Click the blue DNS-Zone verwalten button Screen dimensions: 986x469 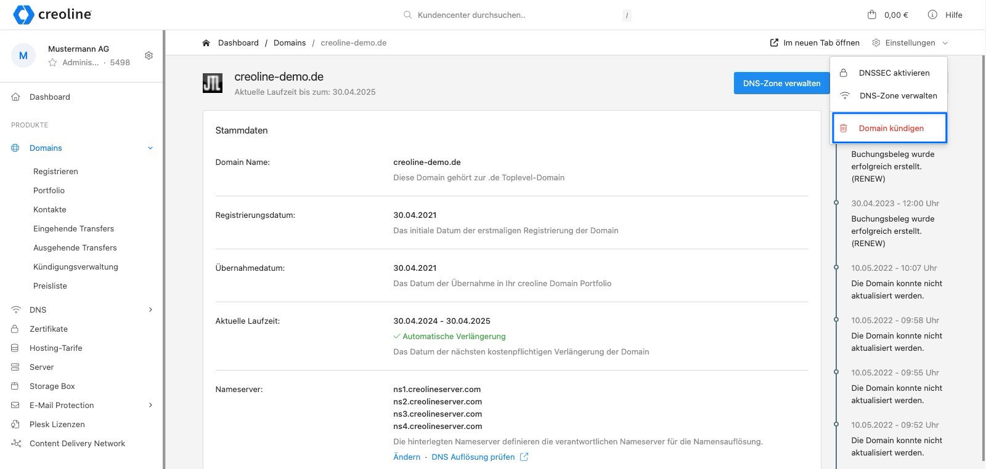781,83
